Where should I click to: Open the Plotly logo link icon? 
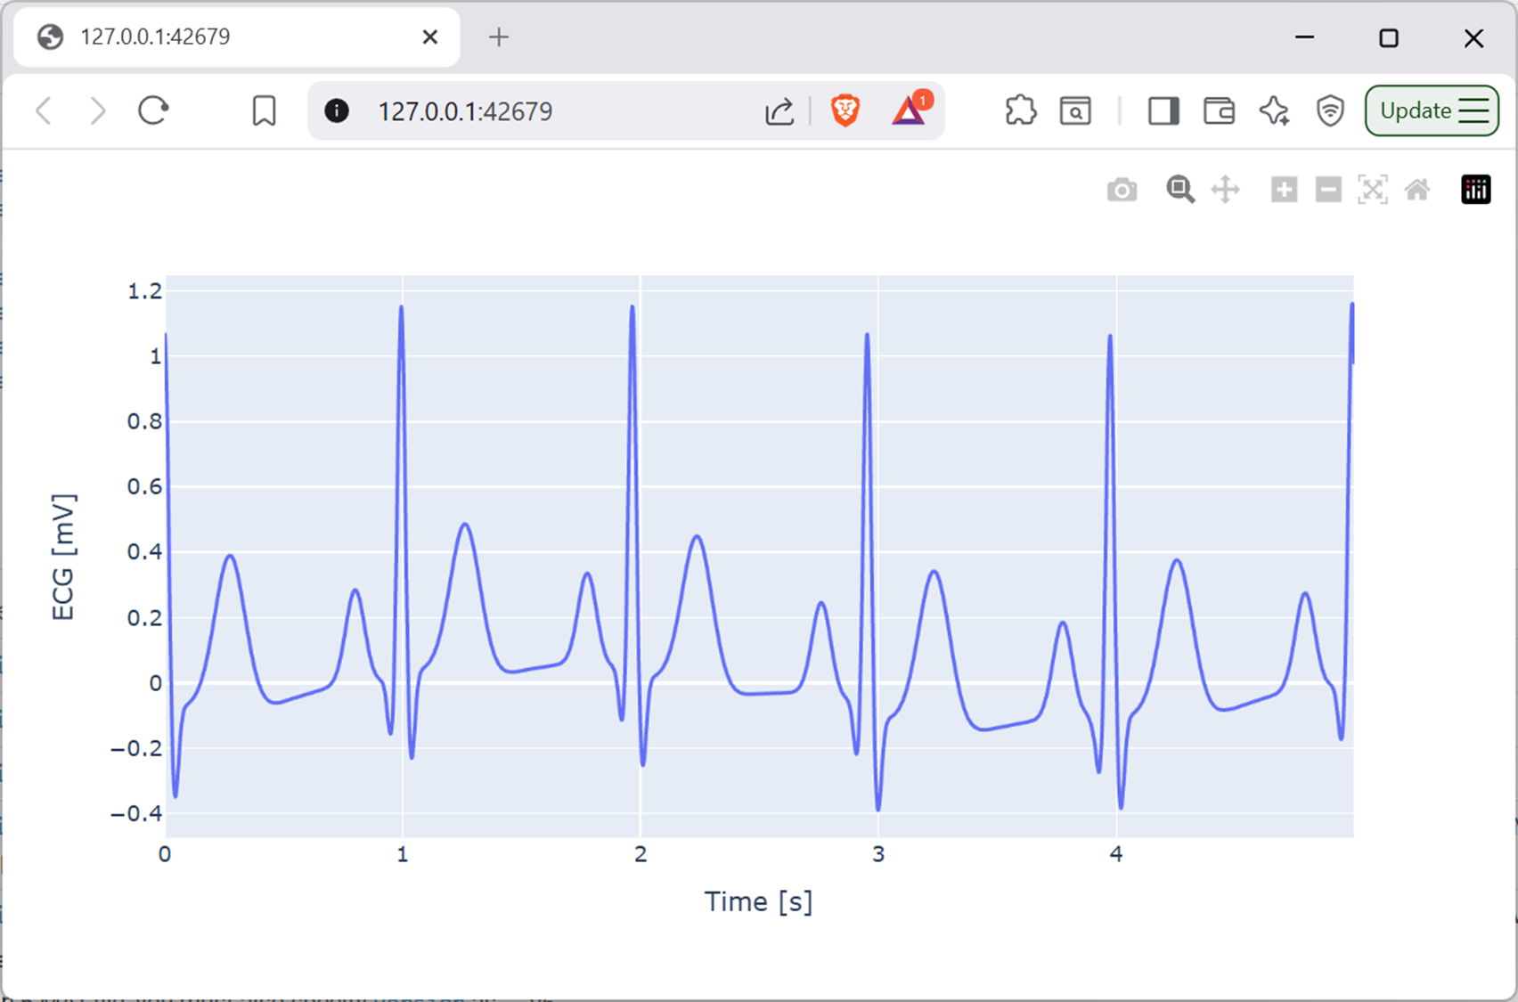click(x=1475, y=190)
